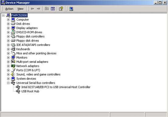Click the Forward arrow toolbar icon
Viewport: 168px width, 117px height.
click(38, 9)
